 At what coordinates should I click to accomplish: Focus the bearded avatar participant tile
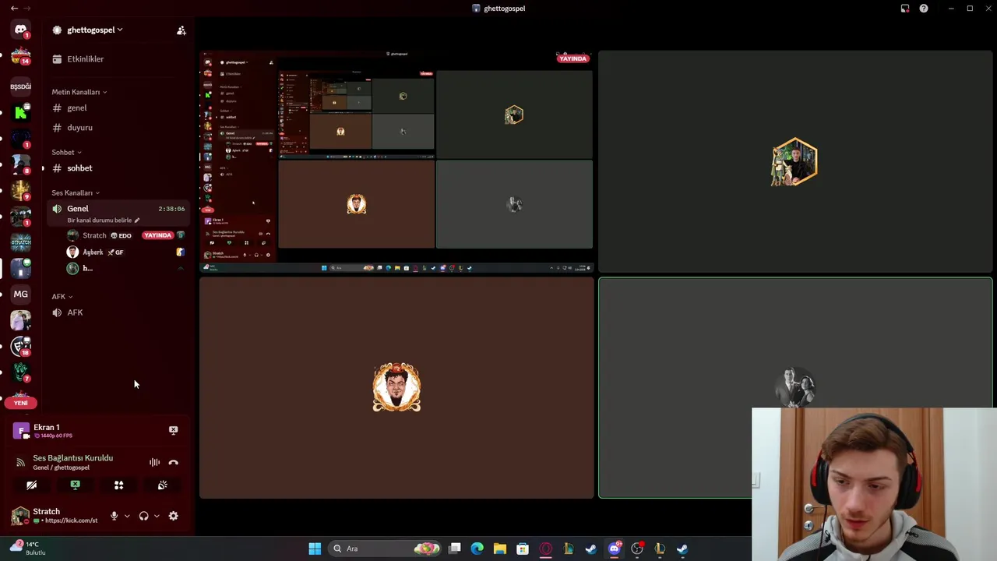396,387
